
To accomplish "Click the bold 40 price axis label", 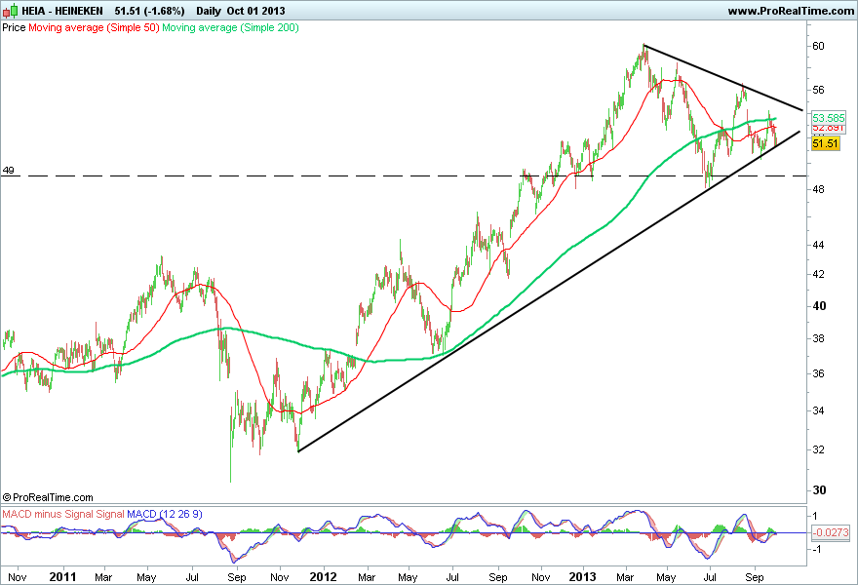I will 819,306.
